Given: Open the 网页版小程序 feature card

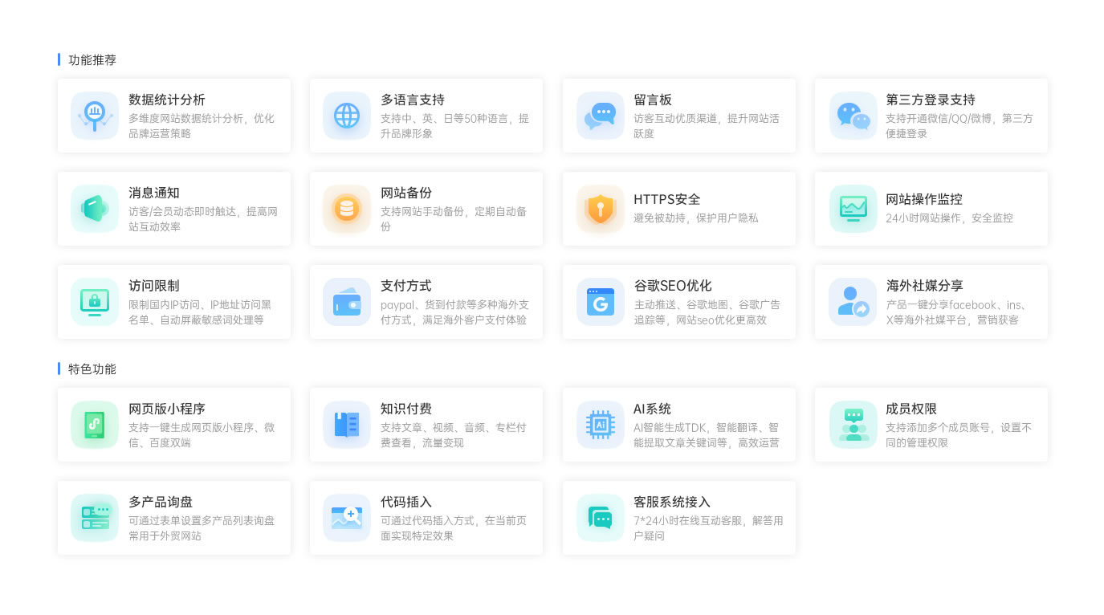Looking at the screenshot, I should pos(173,425).
